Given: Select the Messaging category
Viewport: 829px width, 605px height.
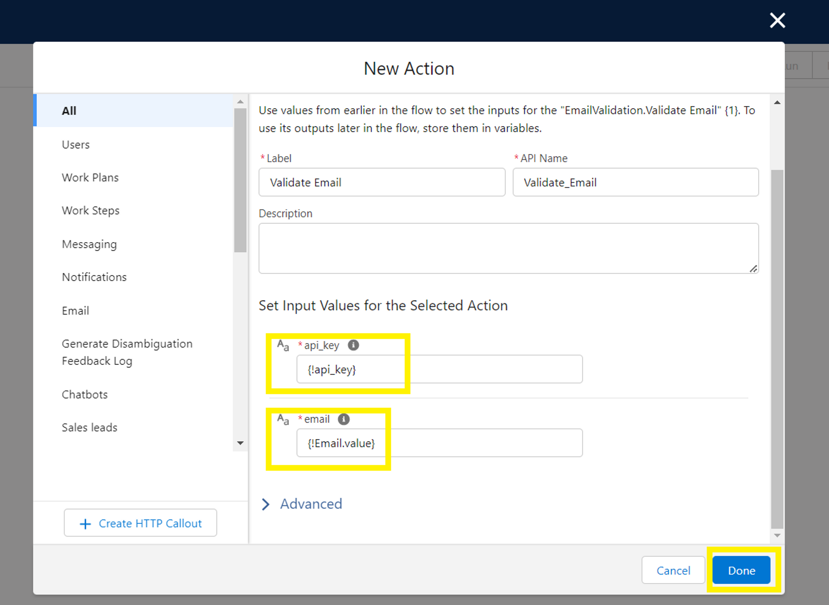Looking at the screenshot, I should click(89, 244).
